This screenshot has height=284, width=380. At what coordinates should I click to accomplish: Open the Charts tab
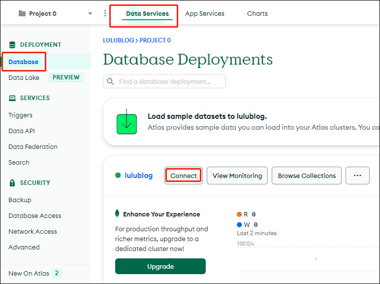(x=257, y=14)
